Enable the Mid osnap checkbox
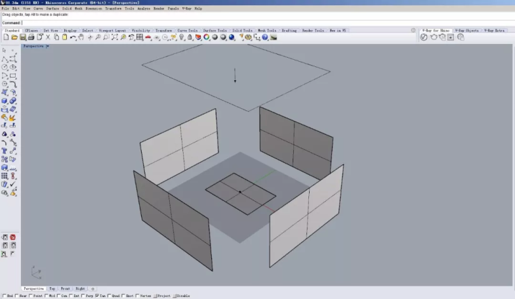The height and width of the screenshot is (299, 515). coord(47,296)
